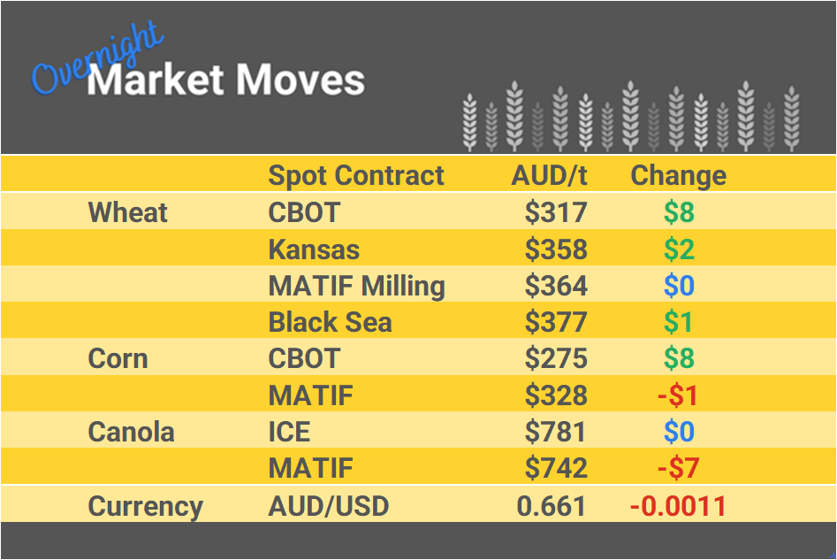The height and width of the screenshot is (560, 837).
Task: Select the $781 canola ICE price
Action: click(556, 432)
